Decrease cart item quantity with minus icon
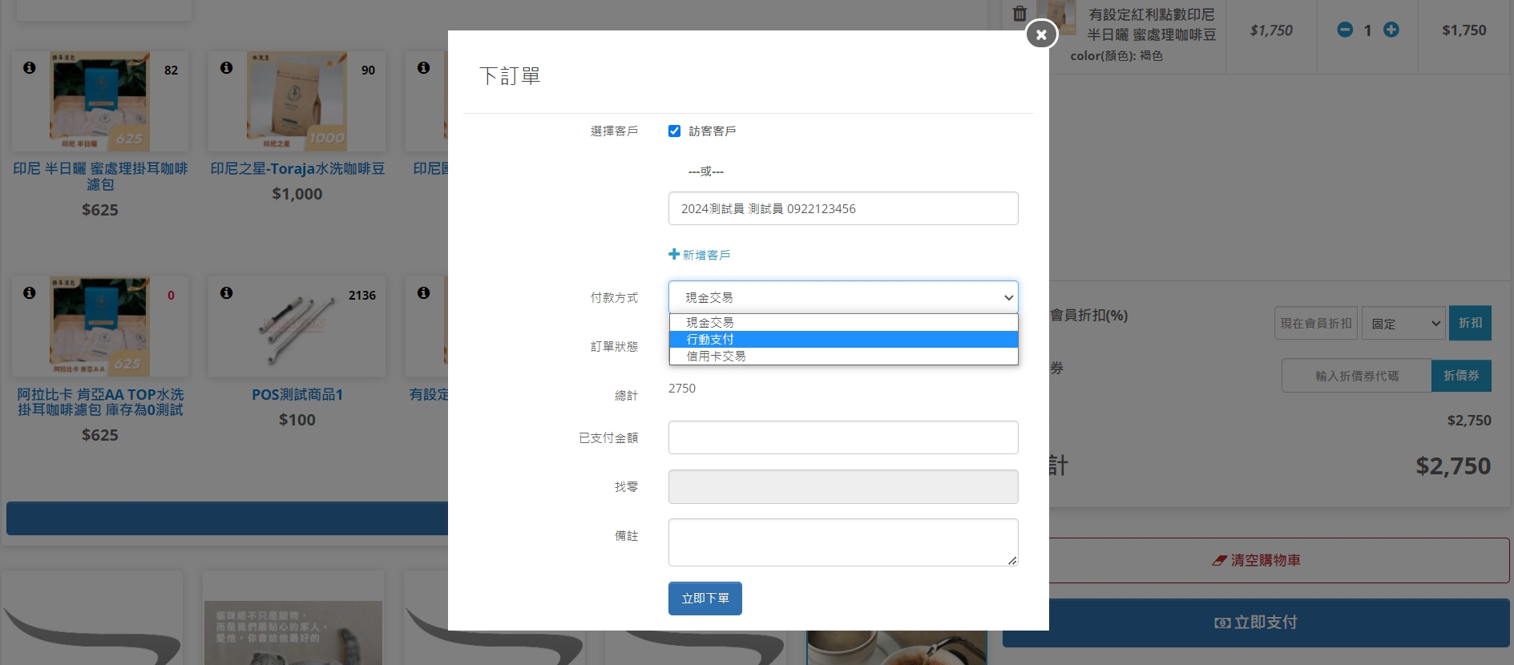1514x665 pixels. (1345, 30)
